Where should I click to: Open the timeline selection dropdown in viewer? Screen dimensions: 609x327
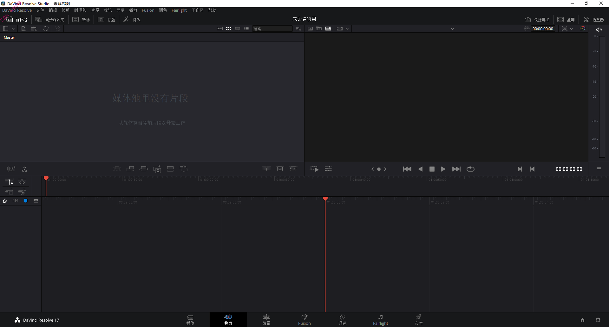pyautogui.click(x=453, y=29)
